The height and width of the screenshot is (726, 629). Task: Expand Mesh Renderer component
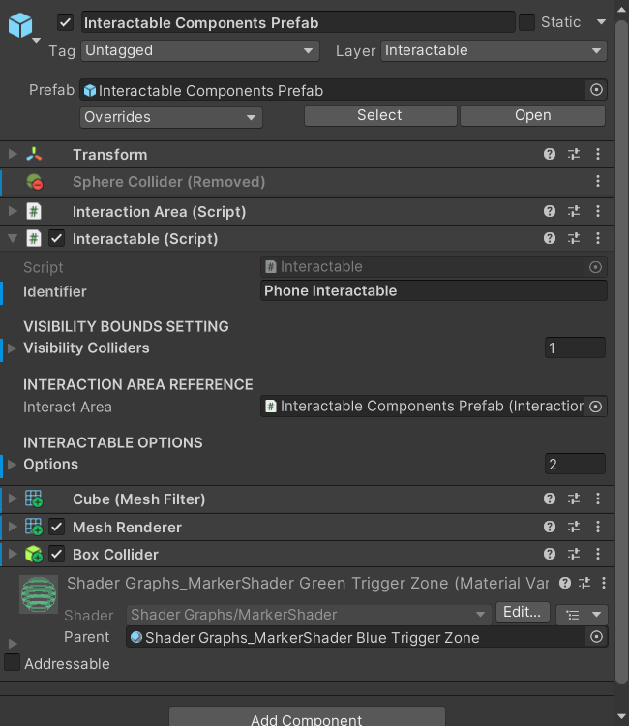coord(13,527)
